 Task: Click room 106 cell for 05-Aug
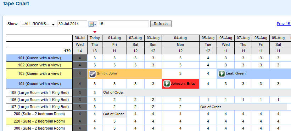coord(208,100)
